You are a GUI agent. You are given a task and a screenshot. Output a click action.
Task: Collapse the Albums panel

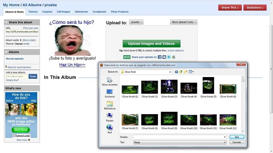[6, 52]
